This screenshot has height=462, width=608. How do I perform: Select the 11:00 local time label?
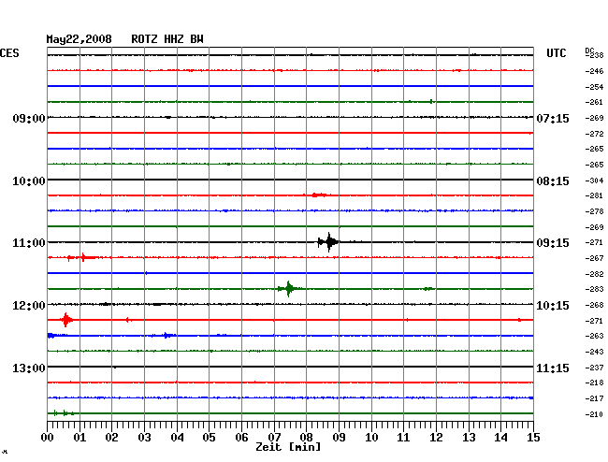[29, 243]
